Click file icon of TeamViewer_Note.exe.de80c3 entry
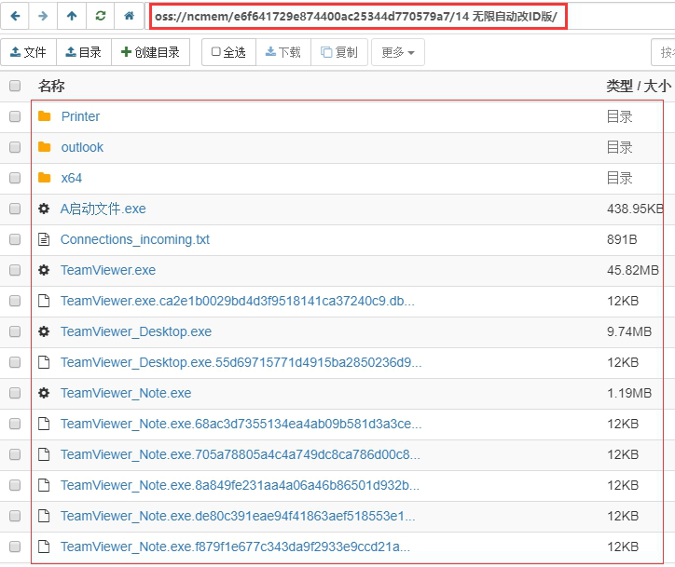 pos(44,516)
